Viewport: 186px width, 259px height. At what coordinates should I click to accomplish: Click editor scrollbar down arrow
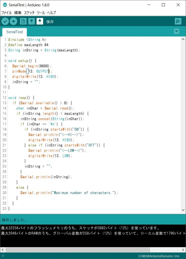click(183, 210)
